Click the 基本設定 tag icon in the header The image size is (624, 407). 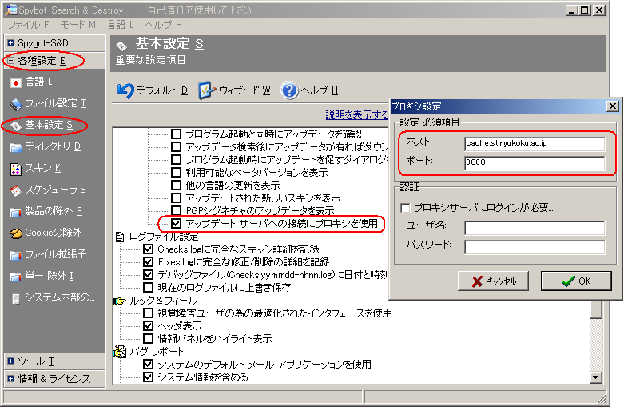(x=121, y=46)
